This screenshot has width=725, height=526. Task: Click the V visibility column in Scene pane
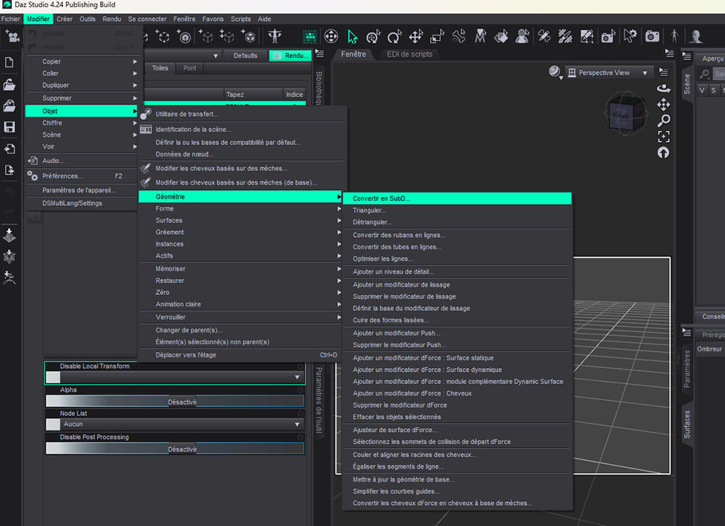click(x=702, y=90)
